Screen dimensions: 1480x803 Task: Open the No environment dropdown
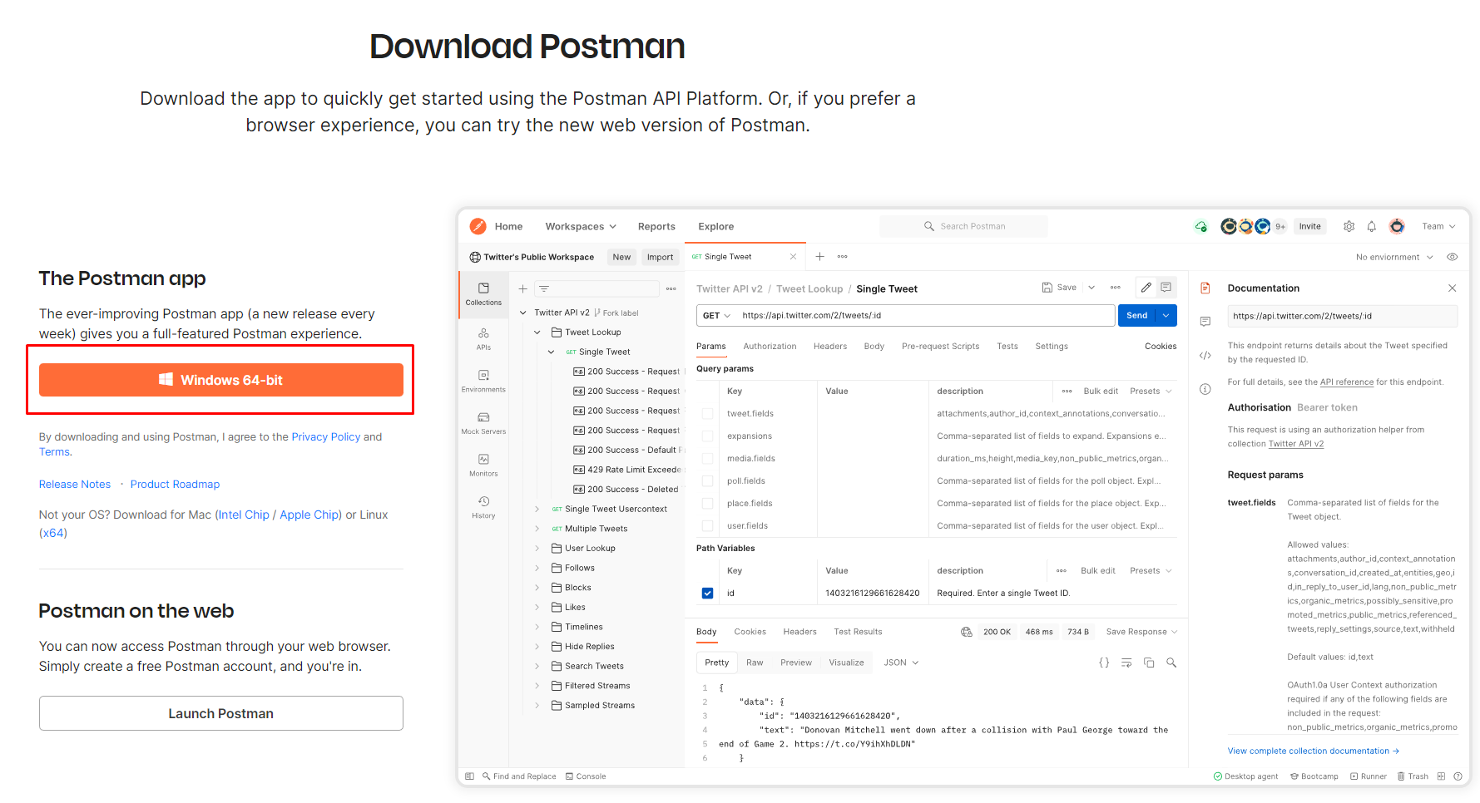pyautogui.click(x=1394, y=257)
